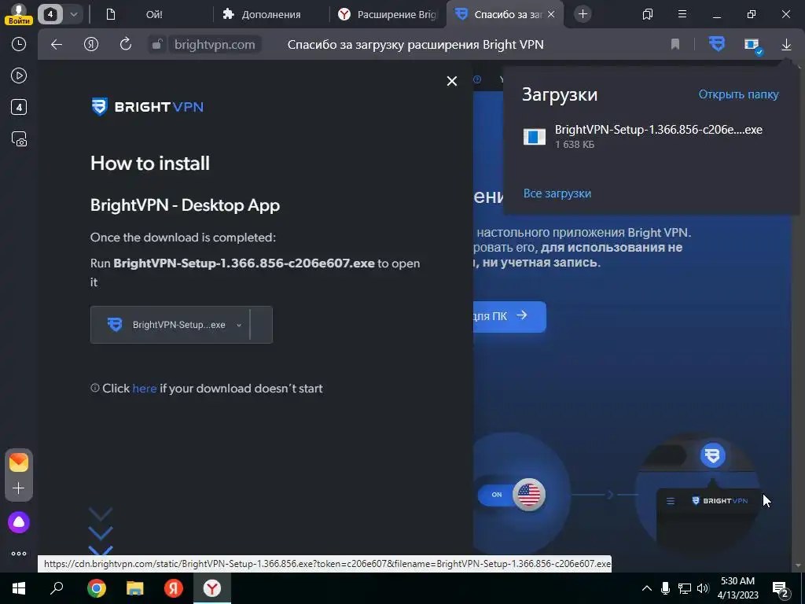The height and width of the screenshot is (604, 805).
Task: Switch to the Ой! tab
Action: pyautogui.click(x=154, y=14)
